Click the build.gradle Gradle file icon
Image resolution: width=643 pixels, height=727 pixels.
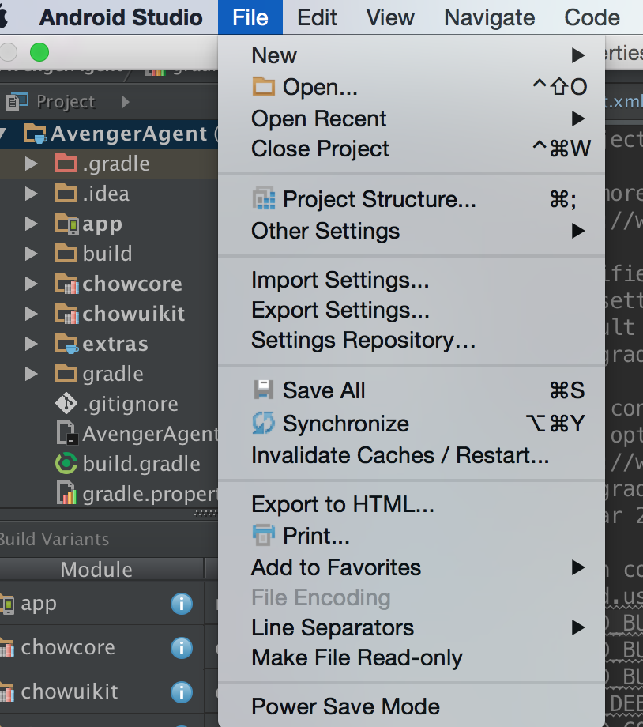(66, 464)
